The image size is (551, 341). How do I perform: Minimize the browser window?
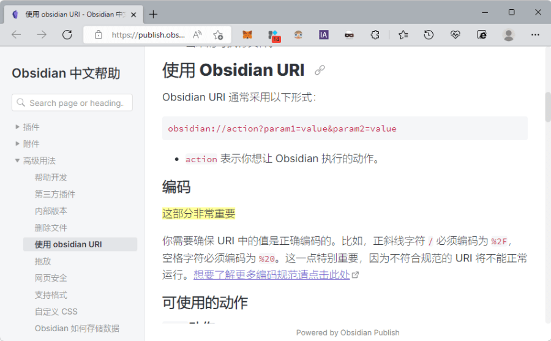(485, 12)
